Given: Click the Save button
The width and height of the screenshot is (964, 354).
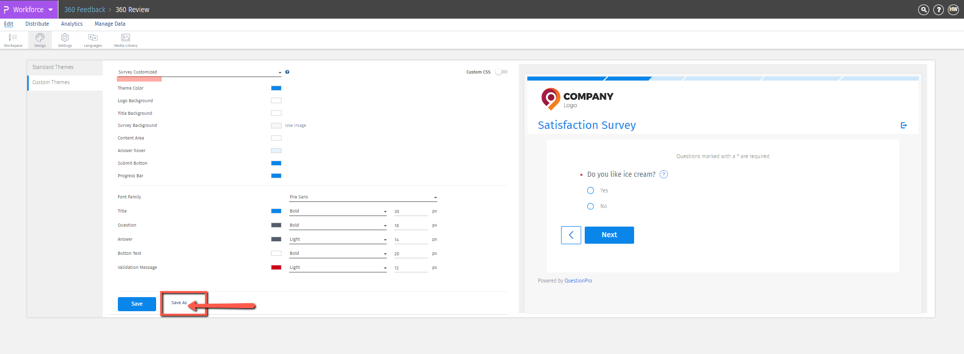Looking at the screenshot, I should pos(137,304).
